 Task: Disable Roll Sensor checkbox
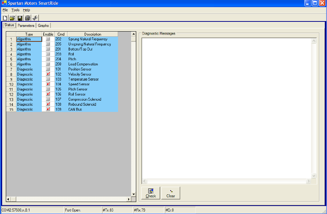pos(48,94)
